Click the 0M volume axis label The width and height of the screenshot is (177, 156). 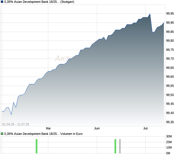(x=168, y=153)
